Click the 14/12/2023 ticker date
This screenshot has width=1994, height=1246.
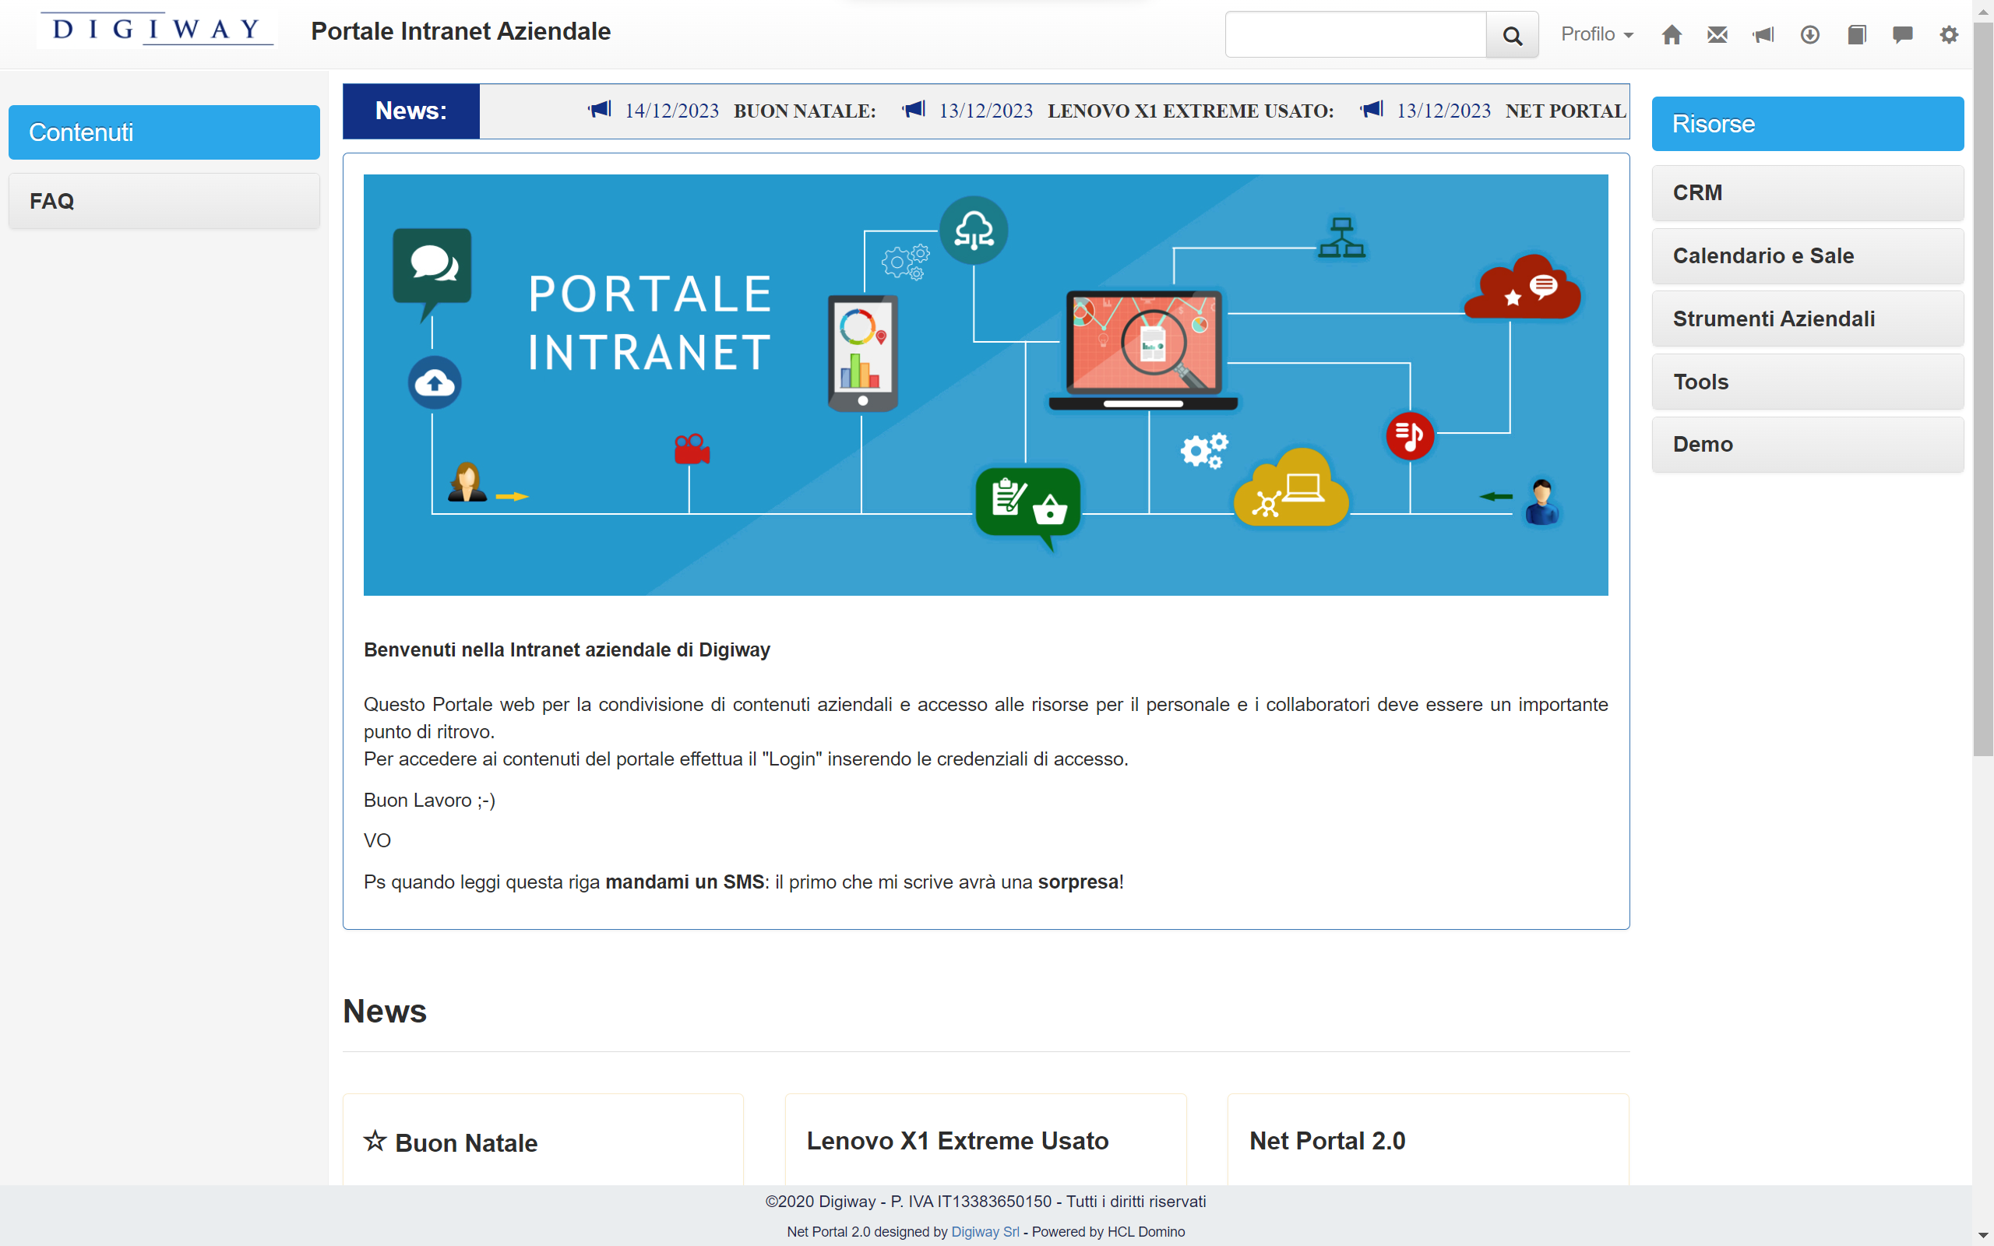point(671,111)
